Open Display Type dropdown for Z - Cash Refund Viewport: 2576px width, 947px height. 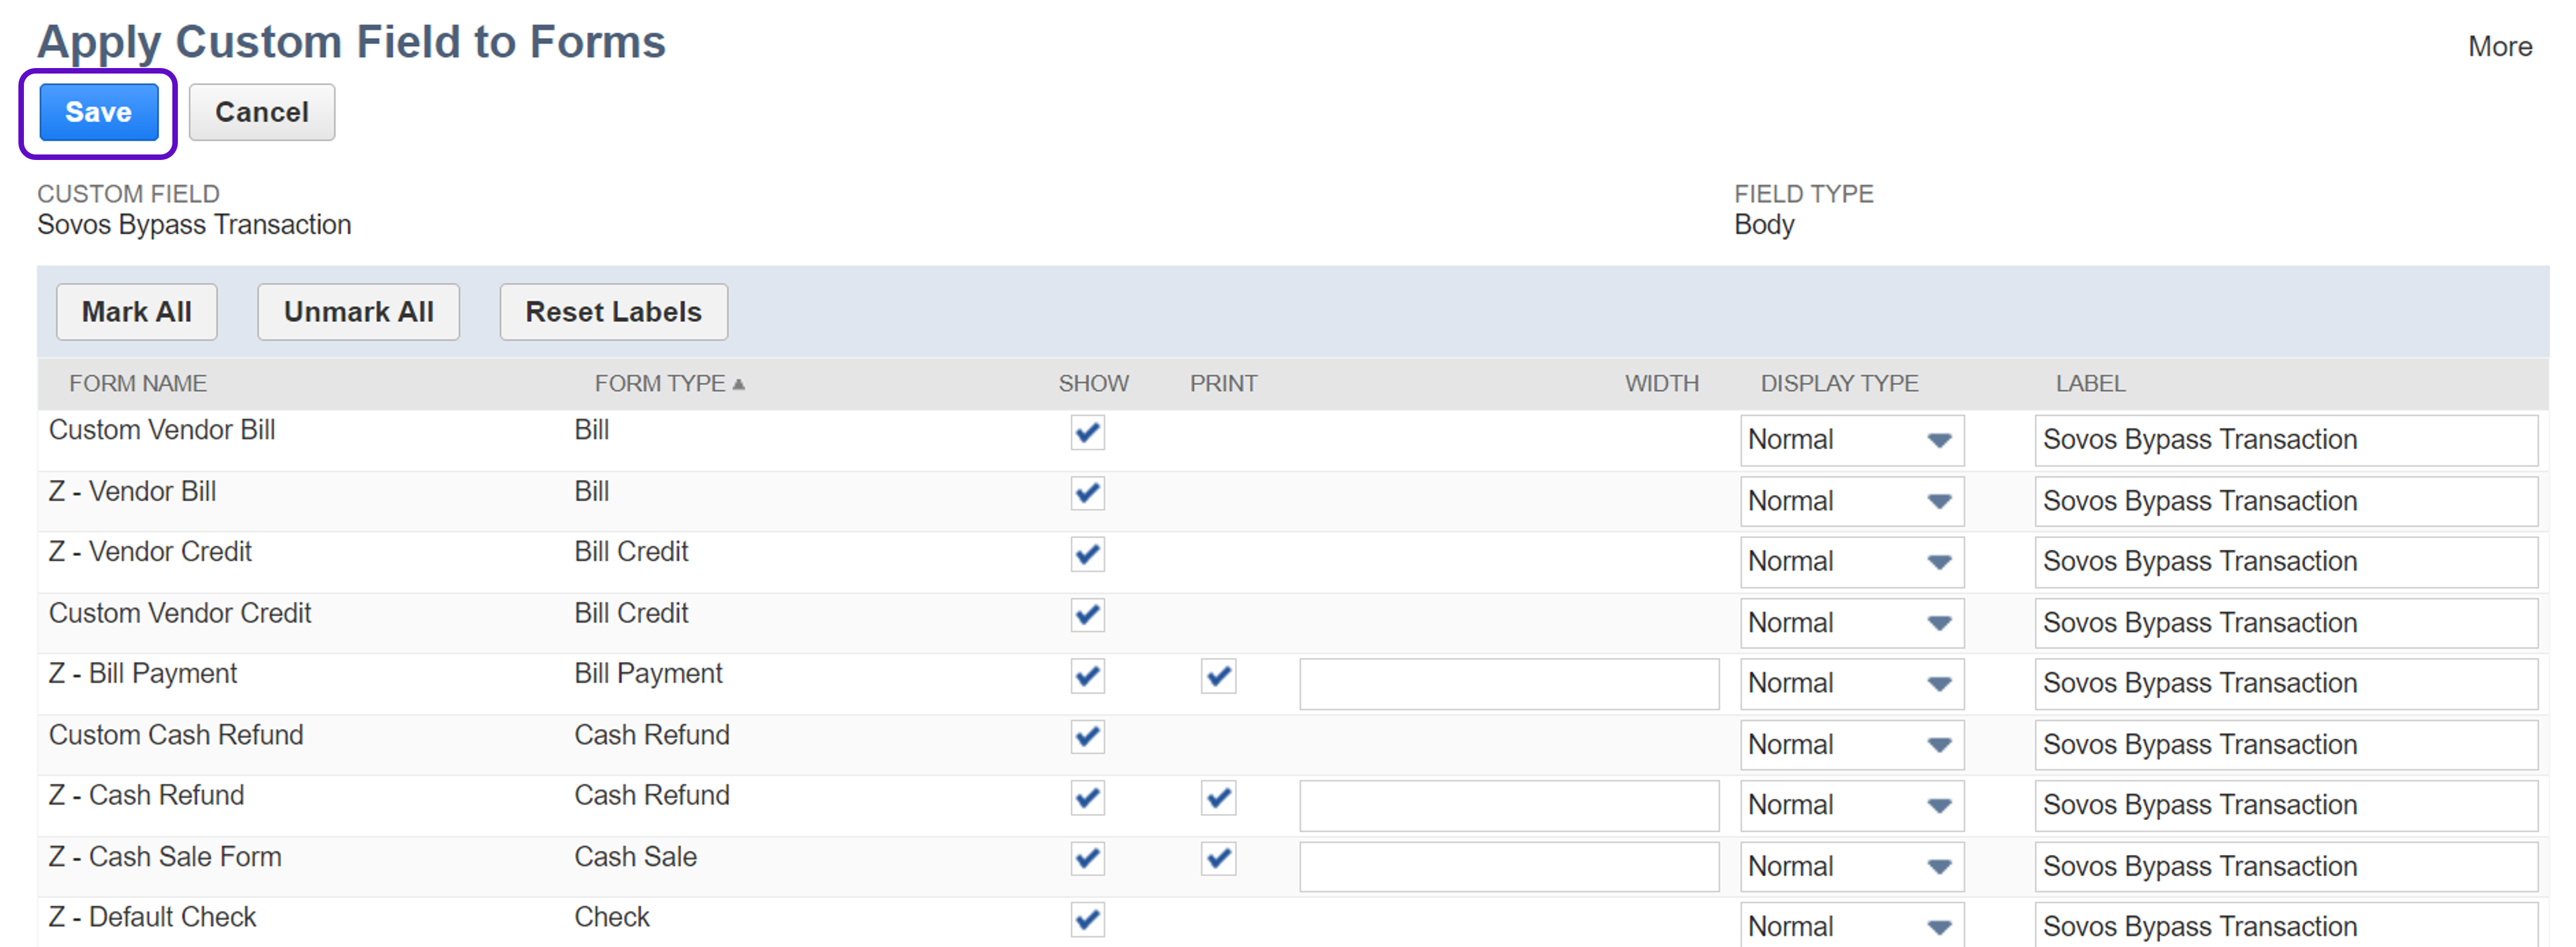point(1851,805)
